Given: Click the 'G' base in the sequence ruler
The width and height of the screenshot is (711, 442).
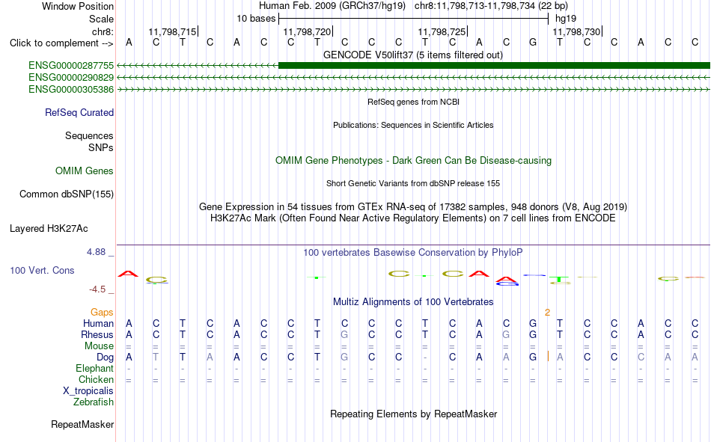Looking at the screenshot, I should [533, 43].
